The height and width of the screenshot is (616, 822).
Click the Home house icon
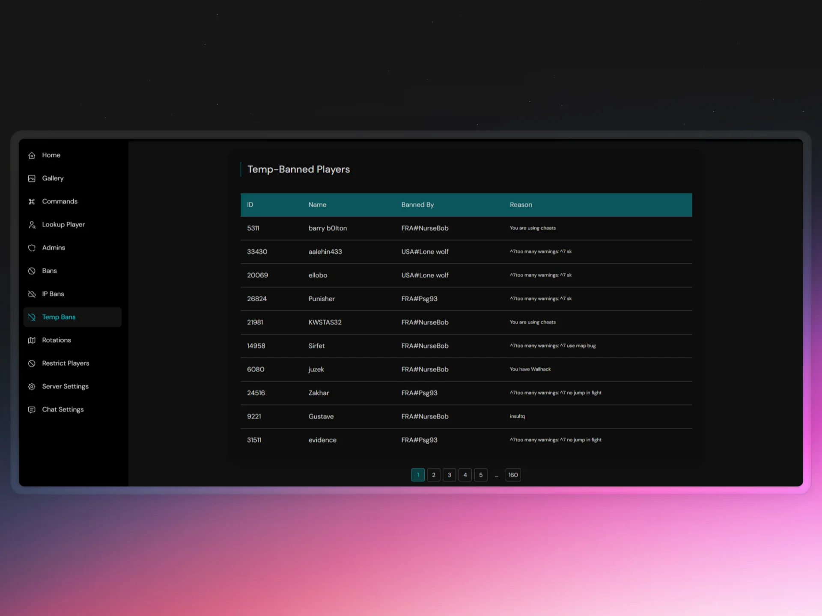coord(32,155)
